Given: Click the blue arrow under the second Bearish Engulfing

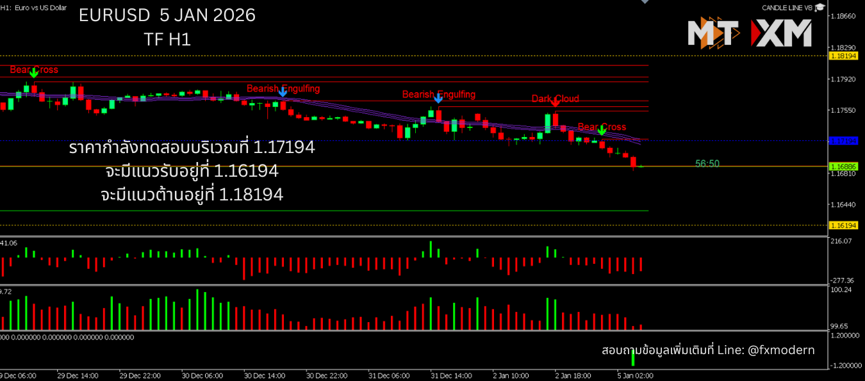Looking at the screenshot, I should [x=438, y=98].
